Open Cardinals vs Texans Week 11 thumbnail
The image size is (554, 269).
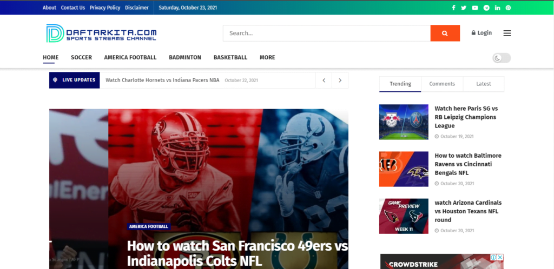pos(404,216)
